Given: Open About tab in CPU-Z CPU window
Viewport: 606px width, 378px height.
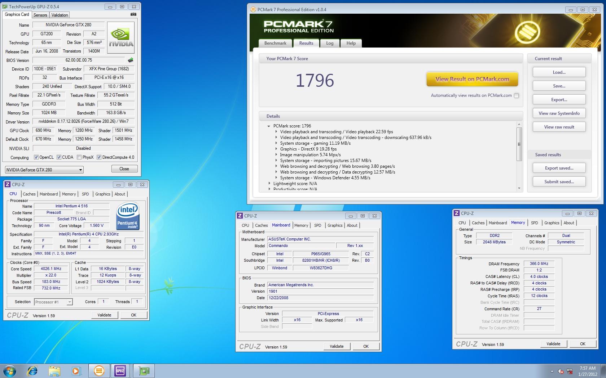Looking at the screenshot, I should point(120,194).
